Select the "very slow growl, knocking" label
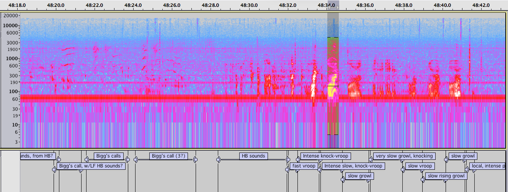Screen dimensions: 508x192 point(405,156)
